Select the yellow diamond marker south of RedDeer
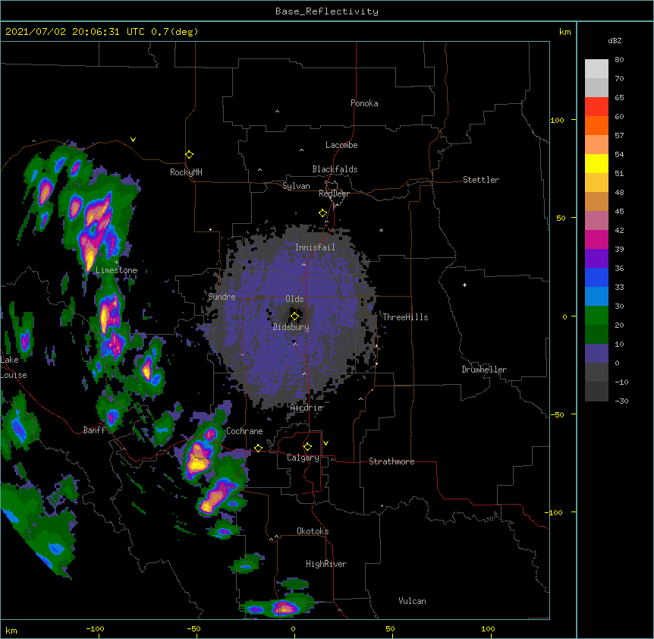Screen dimensions: 654x639 322,213
